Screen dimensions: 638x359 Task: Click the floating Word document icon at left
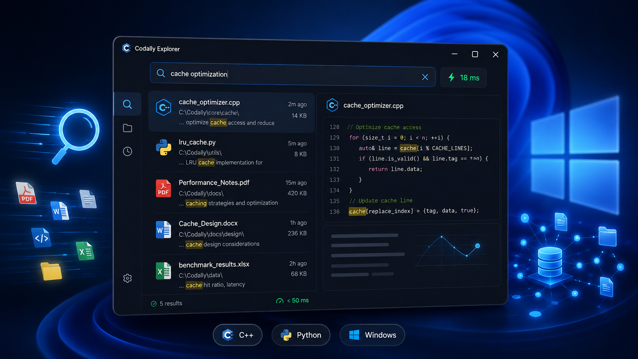click(60, 211)
